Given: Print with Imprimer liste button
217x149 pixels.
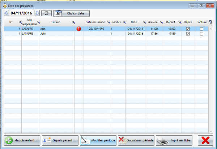Looking at the screenshot, I should 174,140.
